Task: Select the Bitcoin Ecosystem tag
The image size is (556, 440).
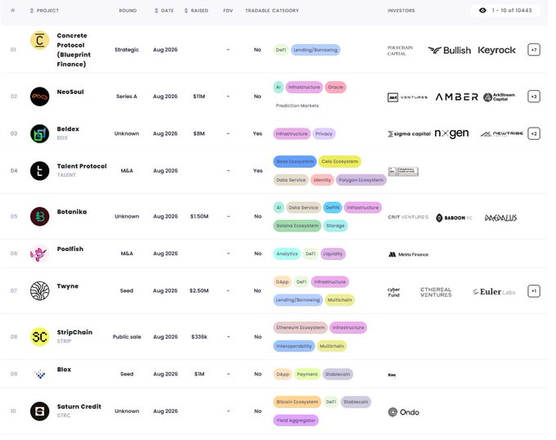Action: click(x=297, y=402)
